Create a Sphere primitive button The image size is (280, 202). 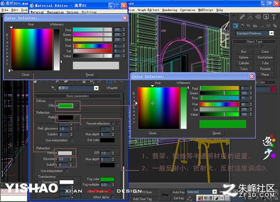click(x=243, y=57)
